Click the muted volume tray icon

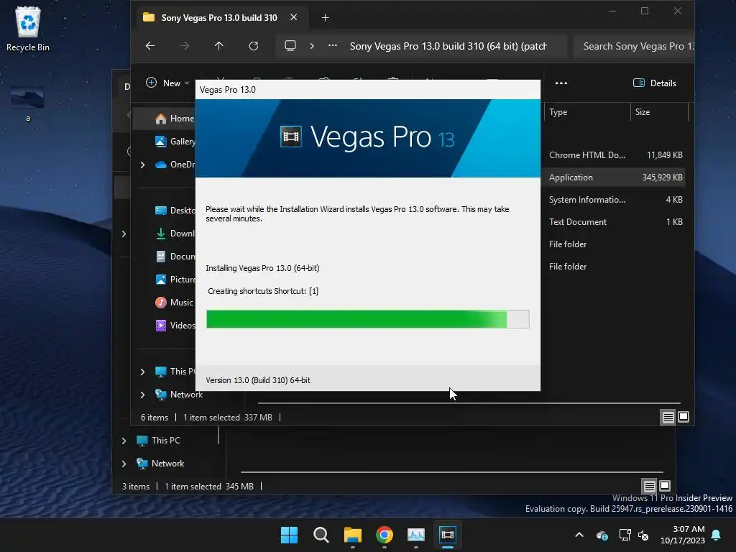click(643, 535)
